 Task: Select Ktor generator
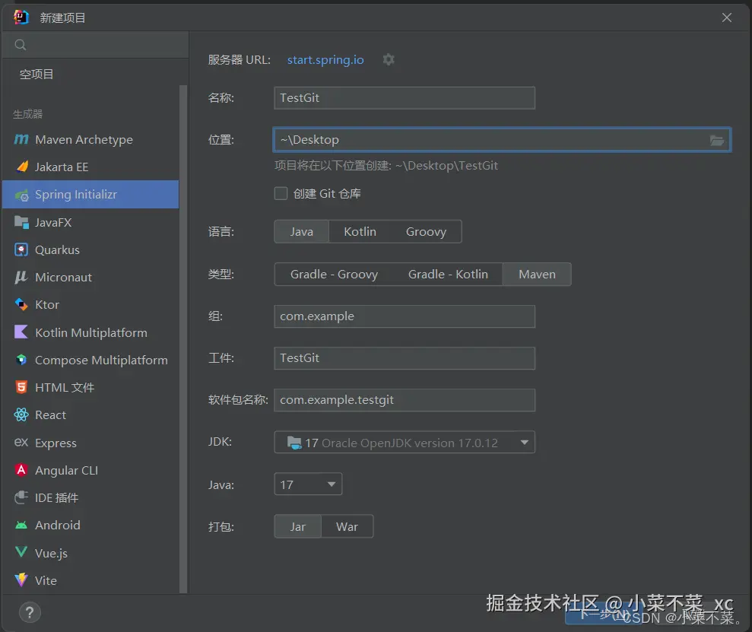[x=90, y=304]
